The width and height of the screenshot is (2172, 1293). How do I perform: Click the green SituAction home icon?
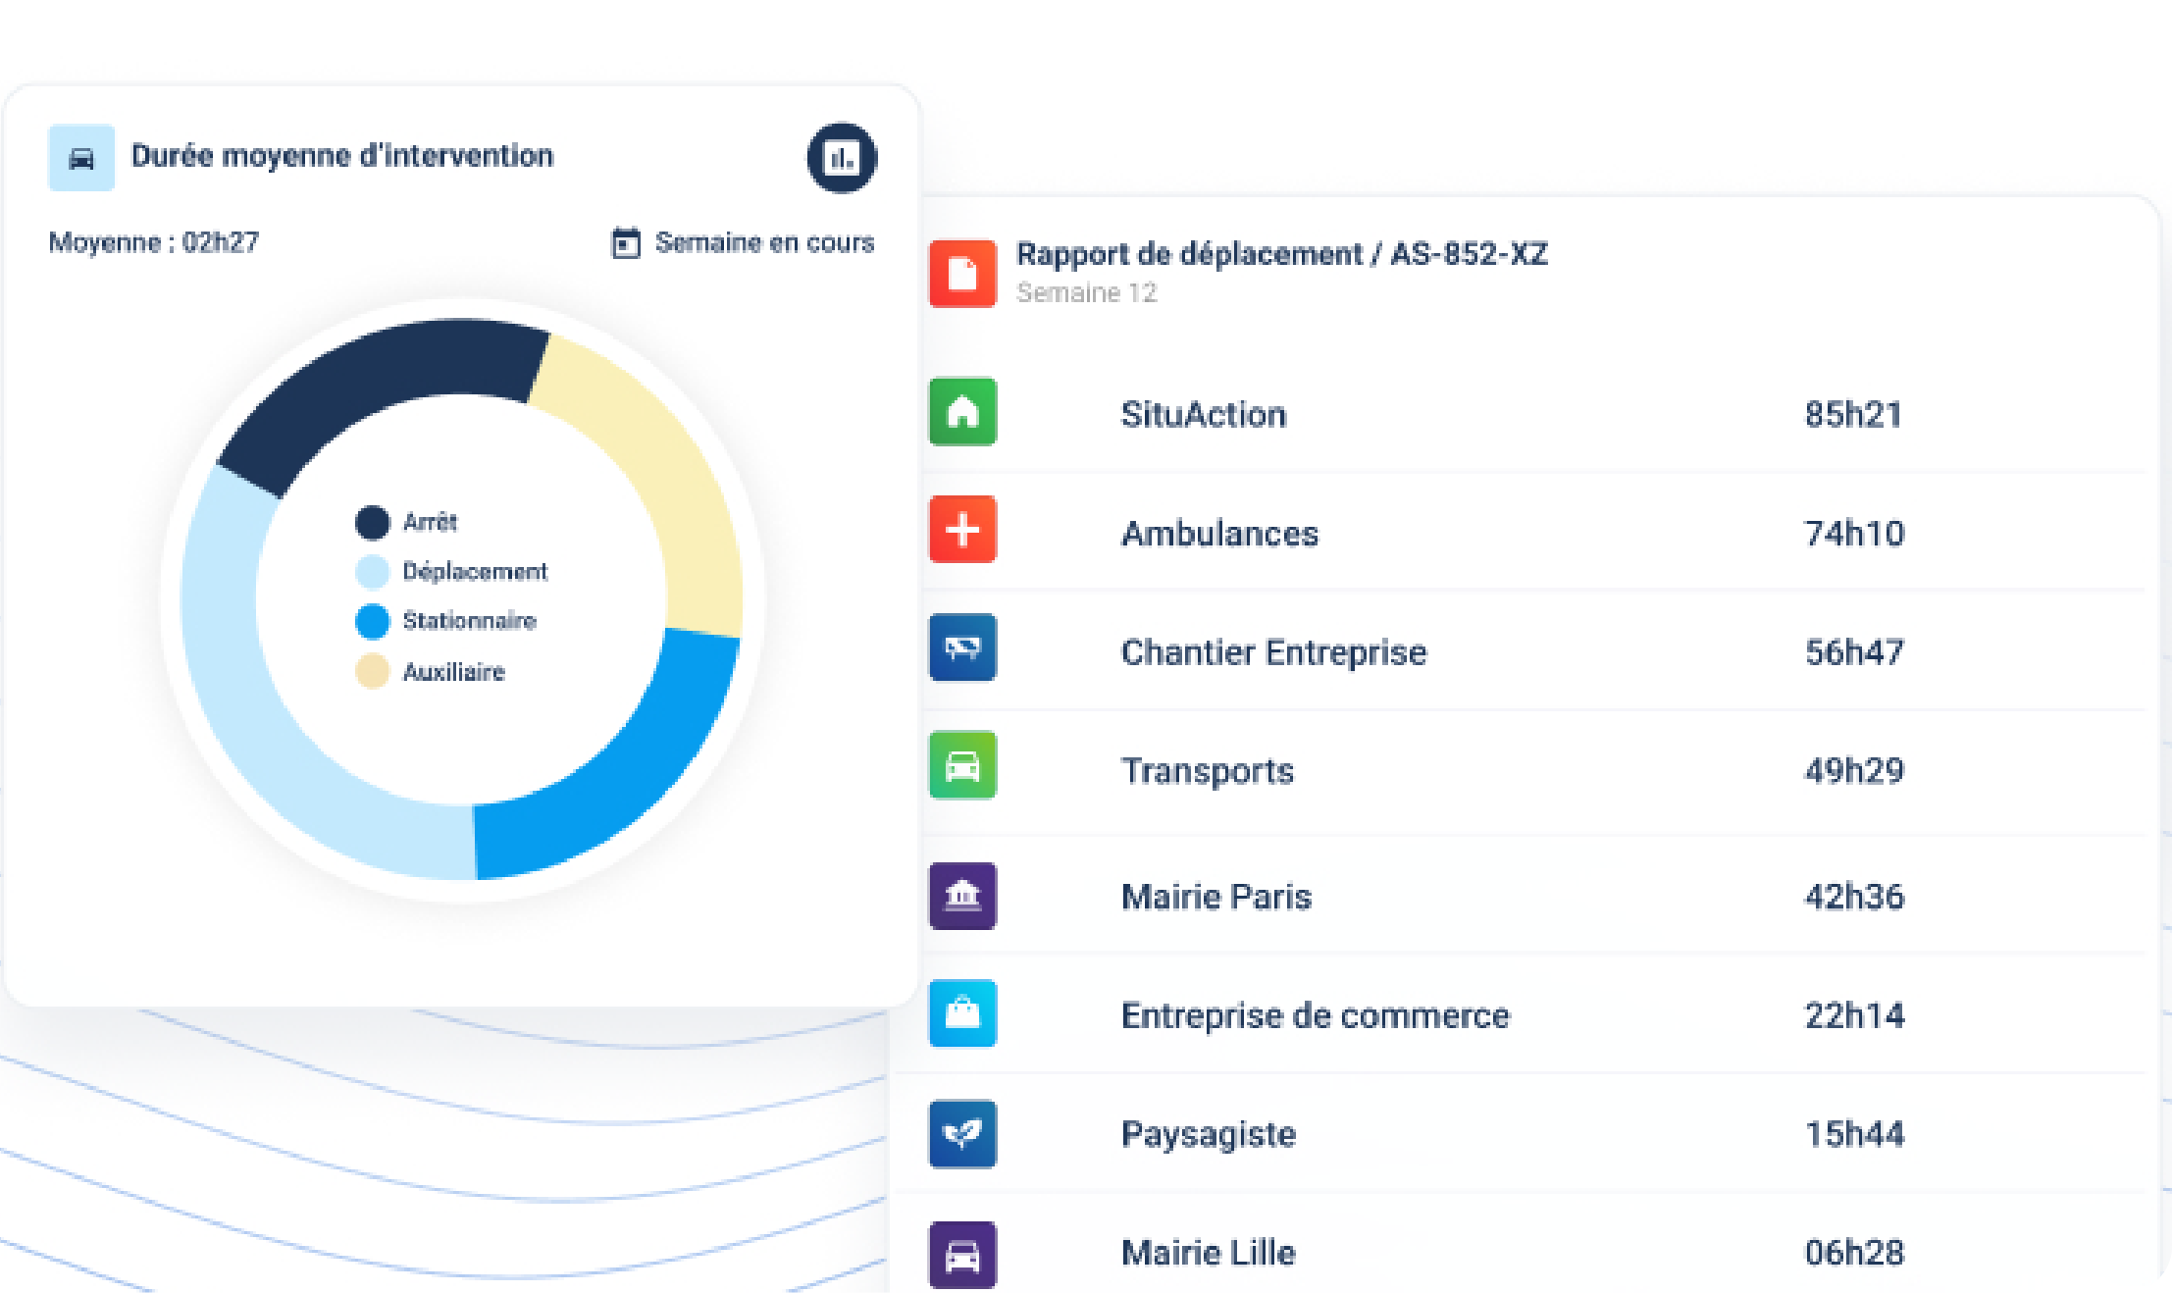962,412
